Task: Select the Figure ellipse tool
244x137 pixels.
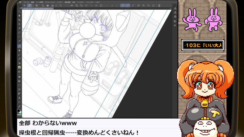Action: point(19,85)
